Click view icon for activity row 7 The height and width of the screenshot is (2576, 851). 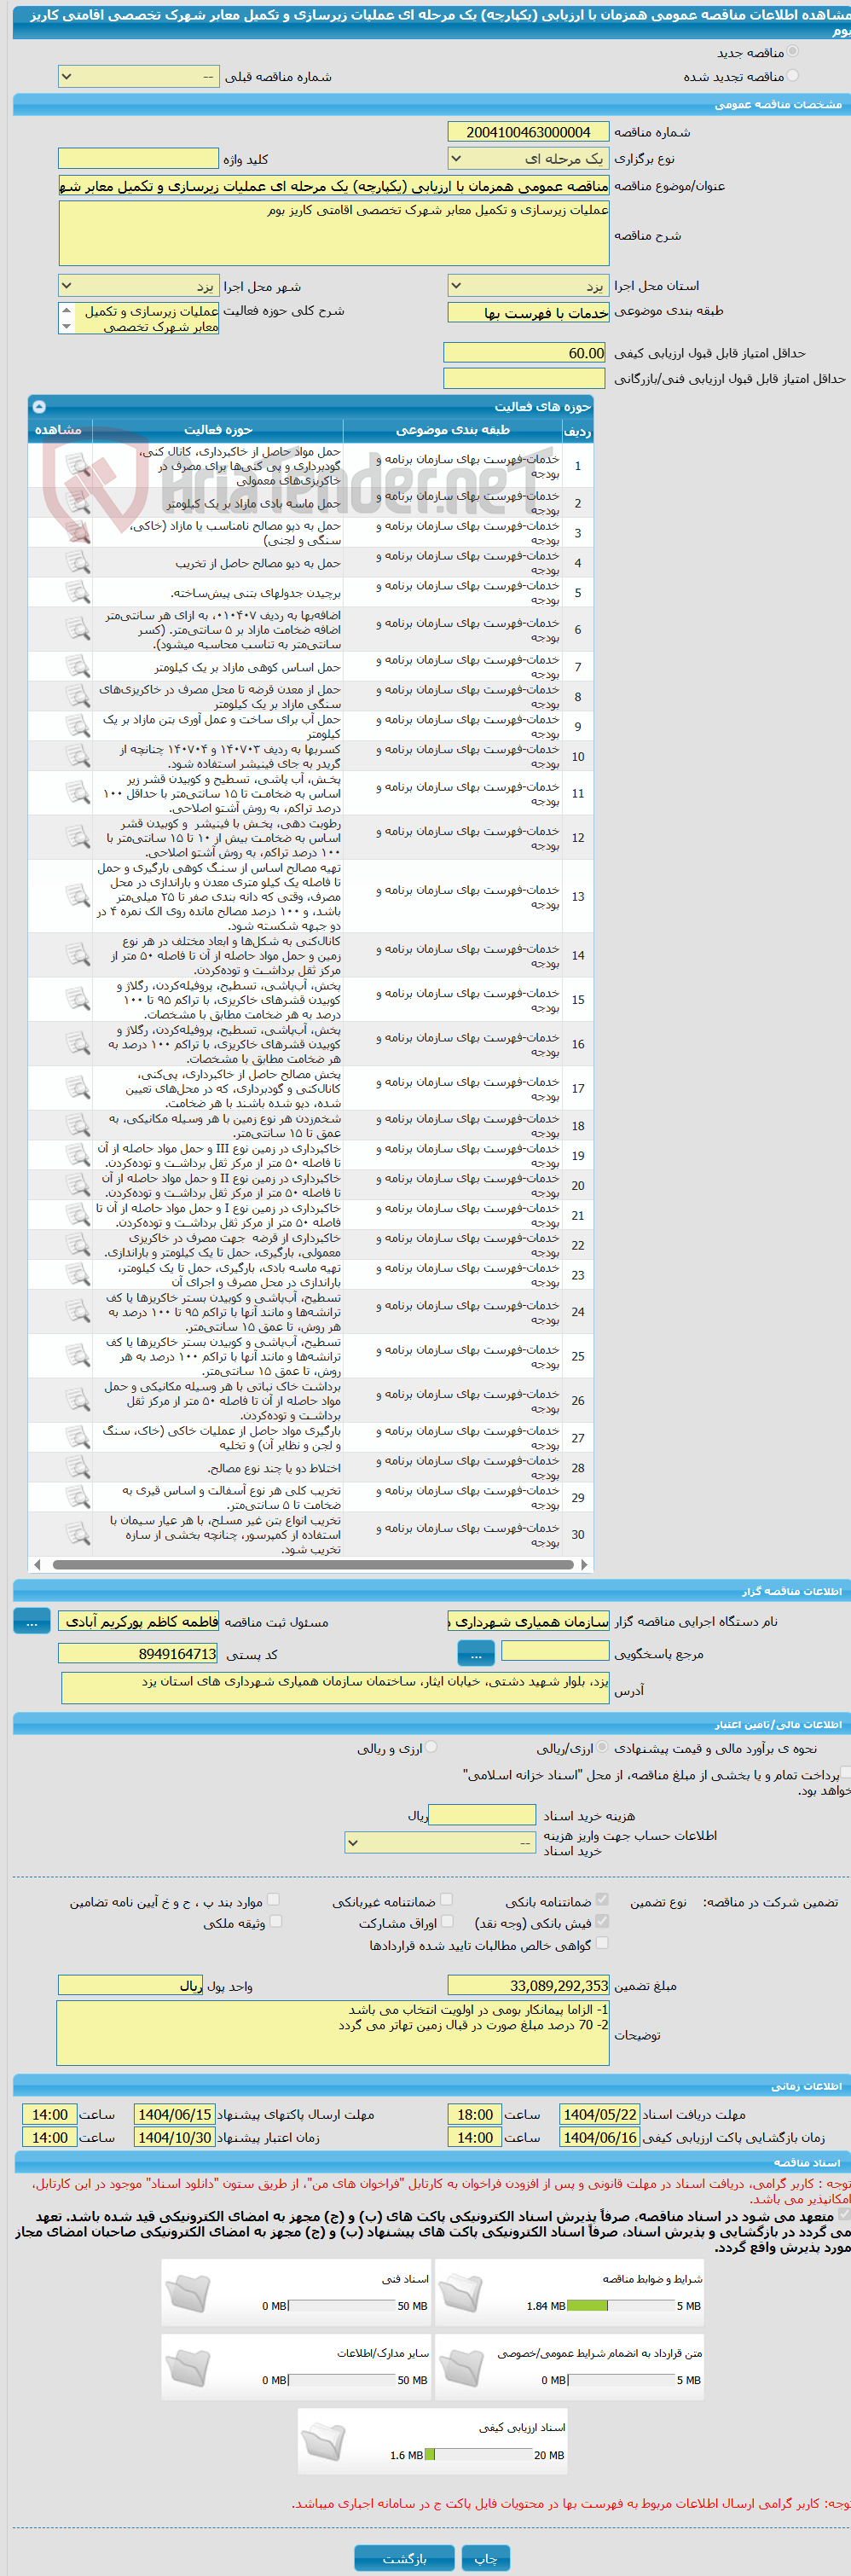(x=77, y=666)
